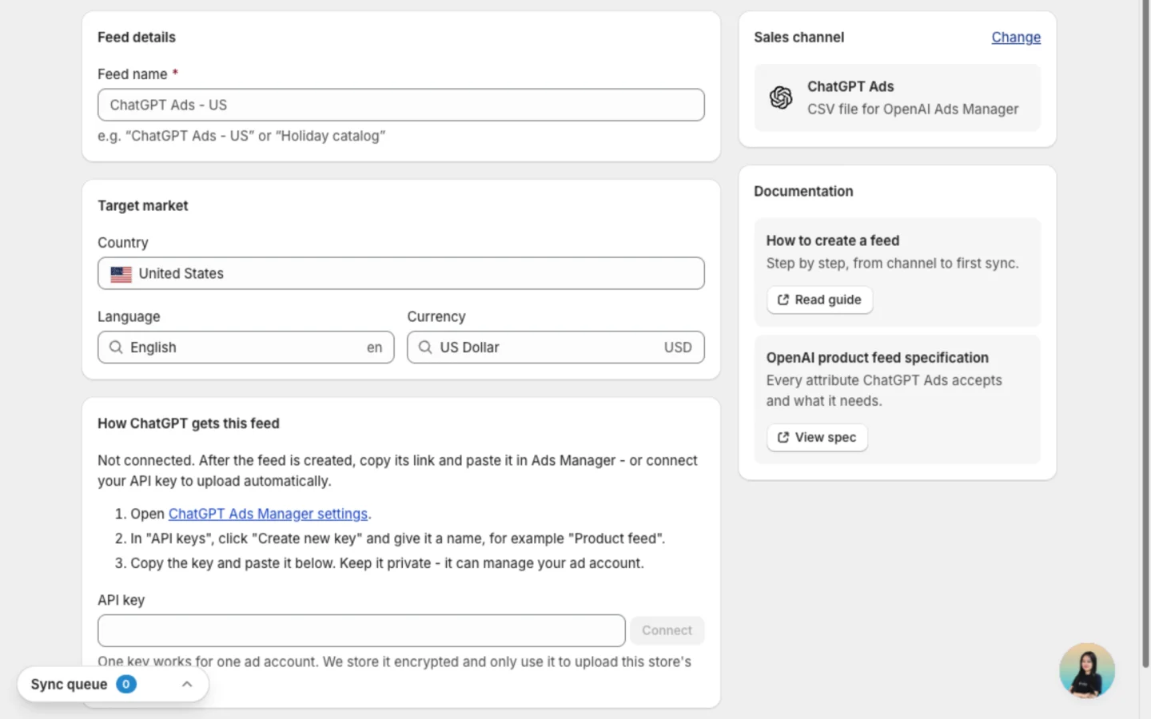The image size is (1151, 719).
Task: Click the Read guide button
Action: (819, 300)
